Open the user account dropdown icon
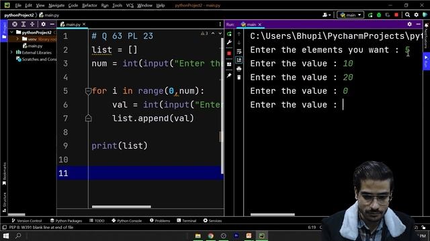This screenshot has height=241, width=430. (x=327, y=15)
